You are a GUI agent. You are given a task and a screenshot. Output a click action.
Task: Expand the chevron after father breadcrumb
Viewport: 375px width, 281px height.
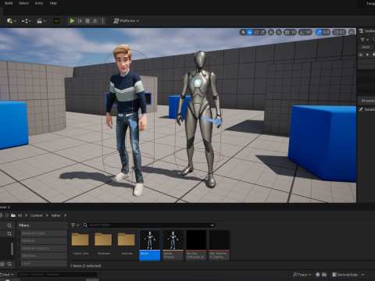65,215
